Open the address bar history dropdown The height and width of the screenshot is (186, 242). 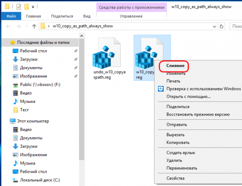215,27
